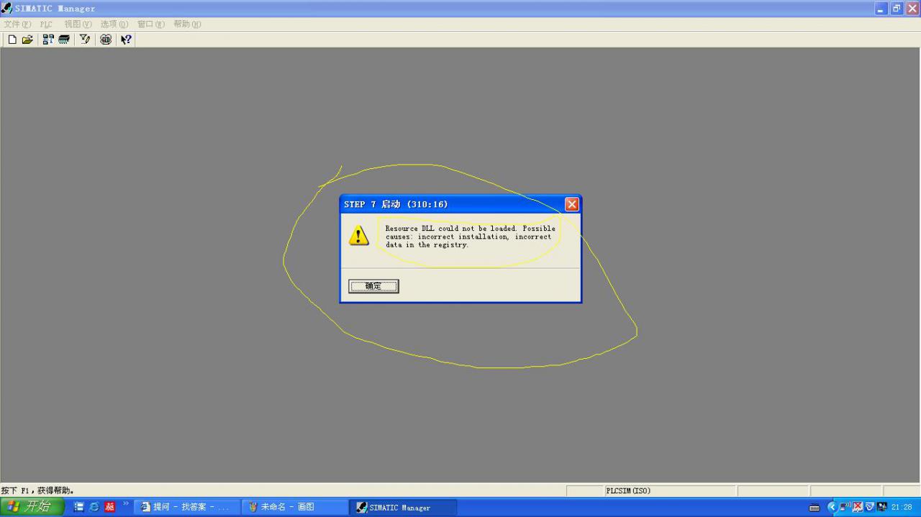This screenshot has height=517, width=921.
Task: Expand hidden system tray icons arrow
Action: [x=832, y=507]
